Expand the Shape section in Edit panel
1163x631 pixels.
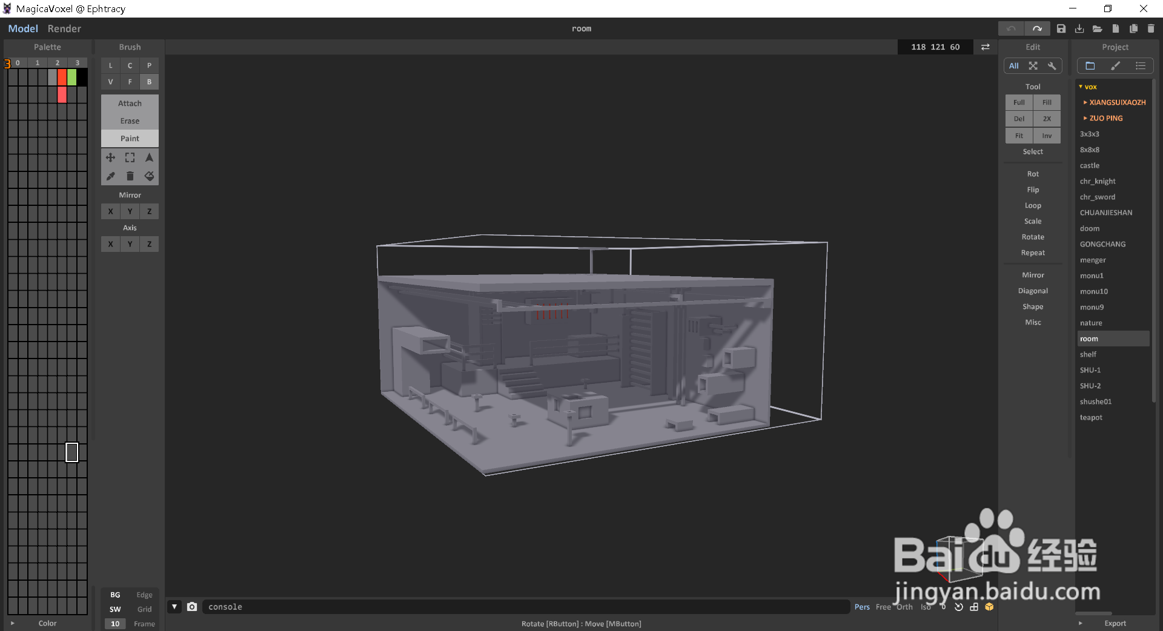[1033, 306]
